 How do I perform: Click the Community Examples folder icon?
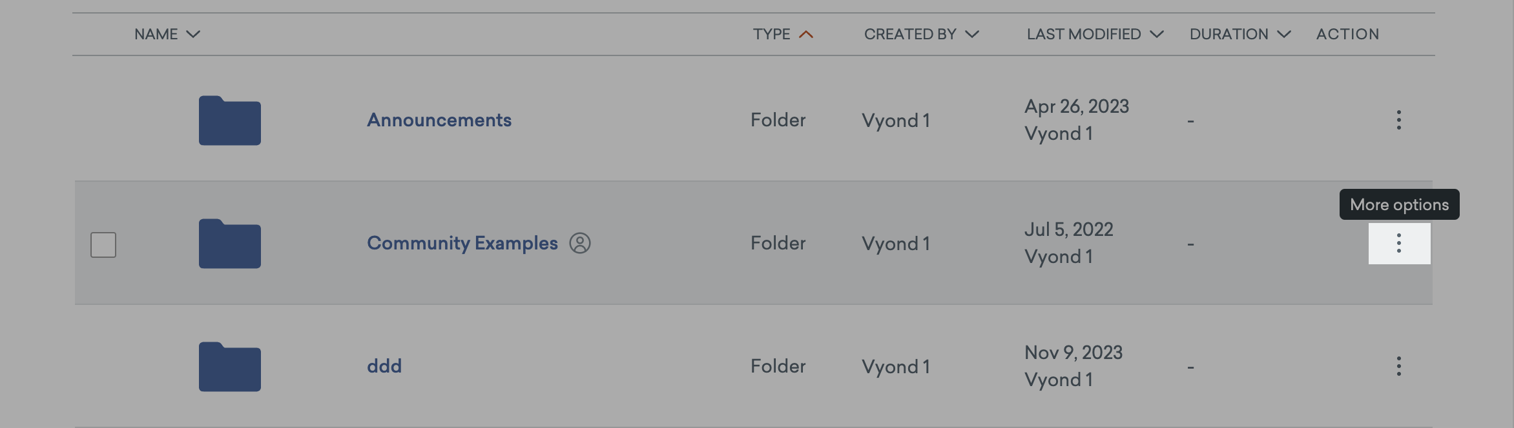pyautogui.click(x=229, y=244)
